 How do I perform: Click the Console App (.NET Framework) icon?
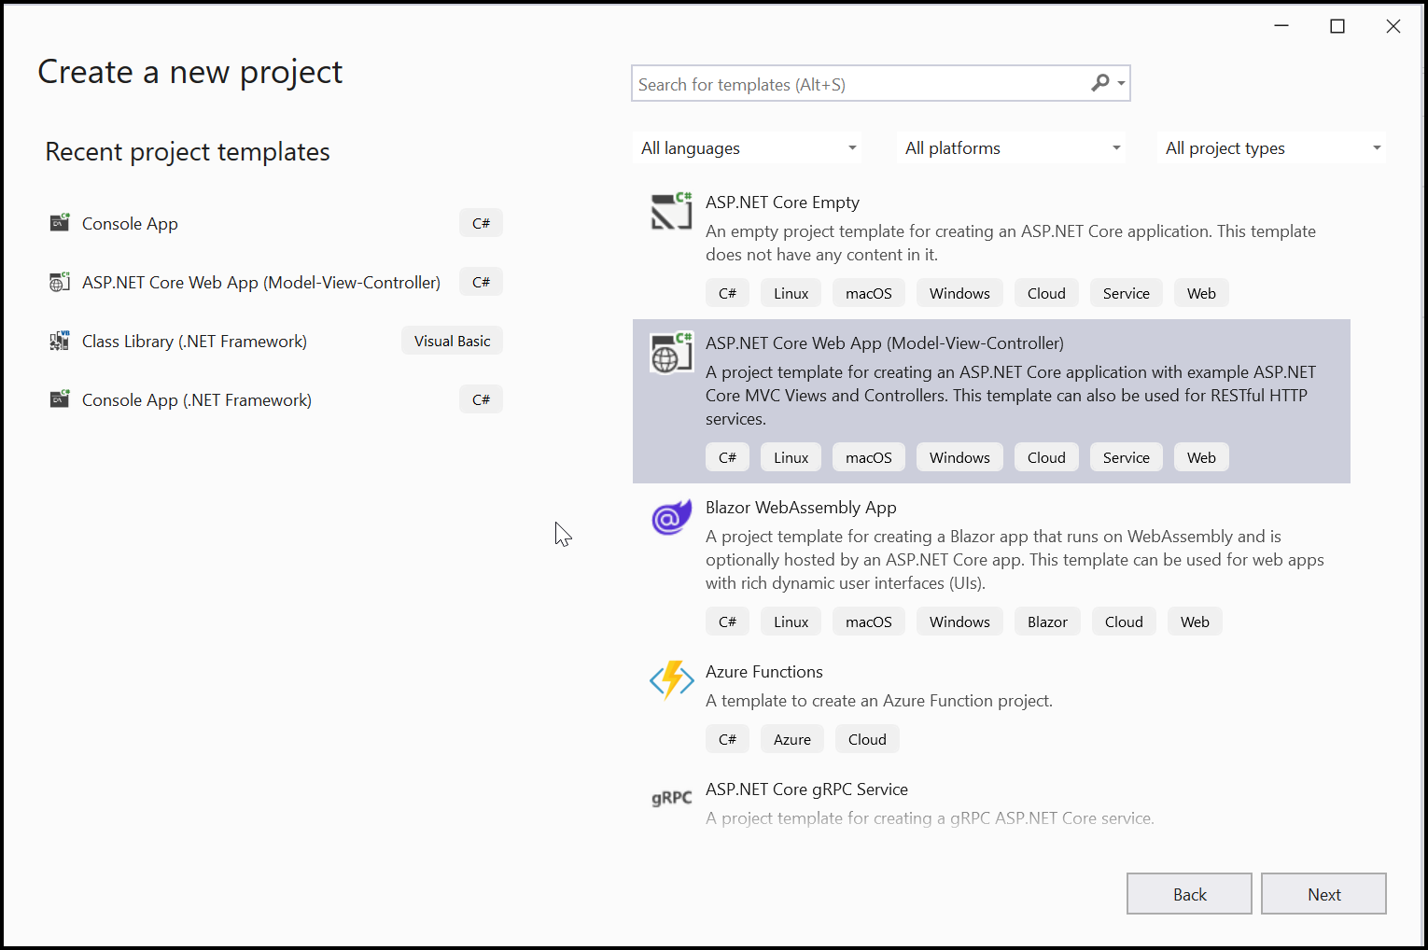(x=59, y=399)
